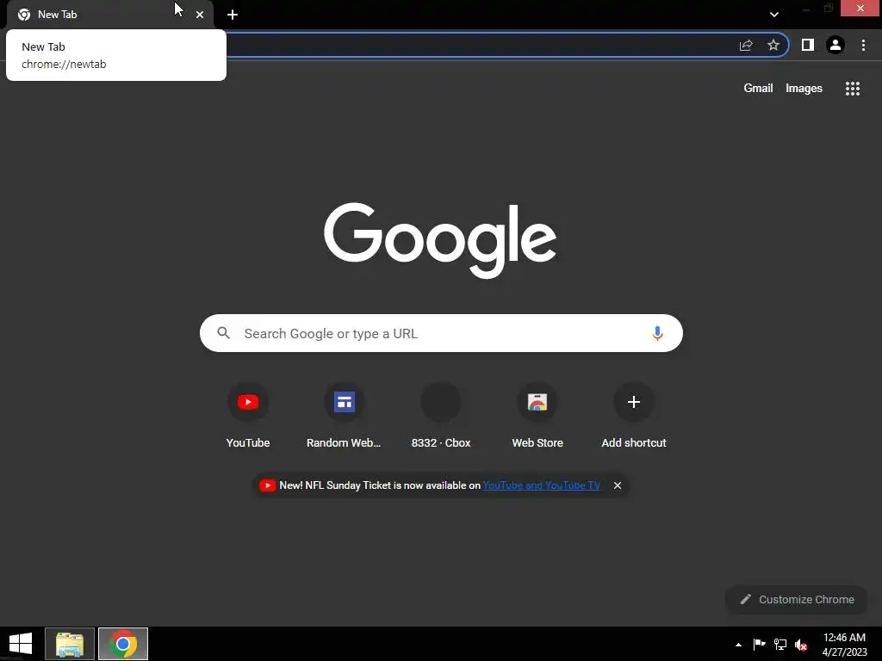Viewport: 882px width, 661px height.
Task: Follow the YouTube and YouTube TV link
Action: click(542, 485)
